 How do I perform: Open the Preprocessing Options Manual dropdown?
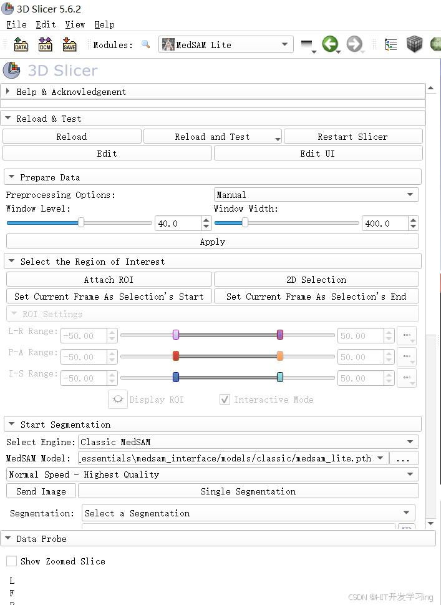tap(316, 194)
